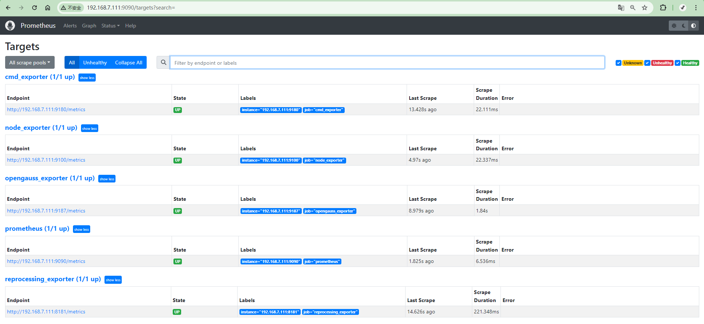This screenshot has width=704, height=324.
Task: Click the job="opengauss_exporter" label badge
Action: point(330,211)
